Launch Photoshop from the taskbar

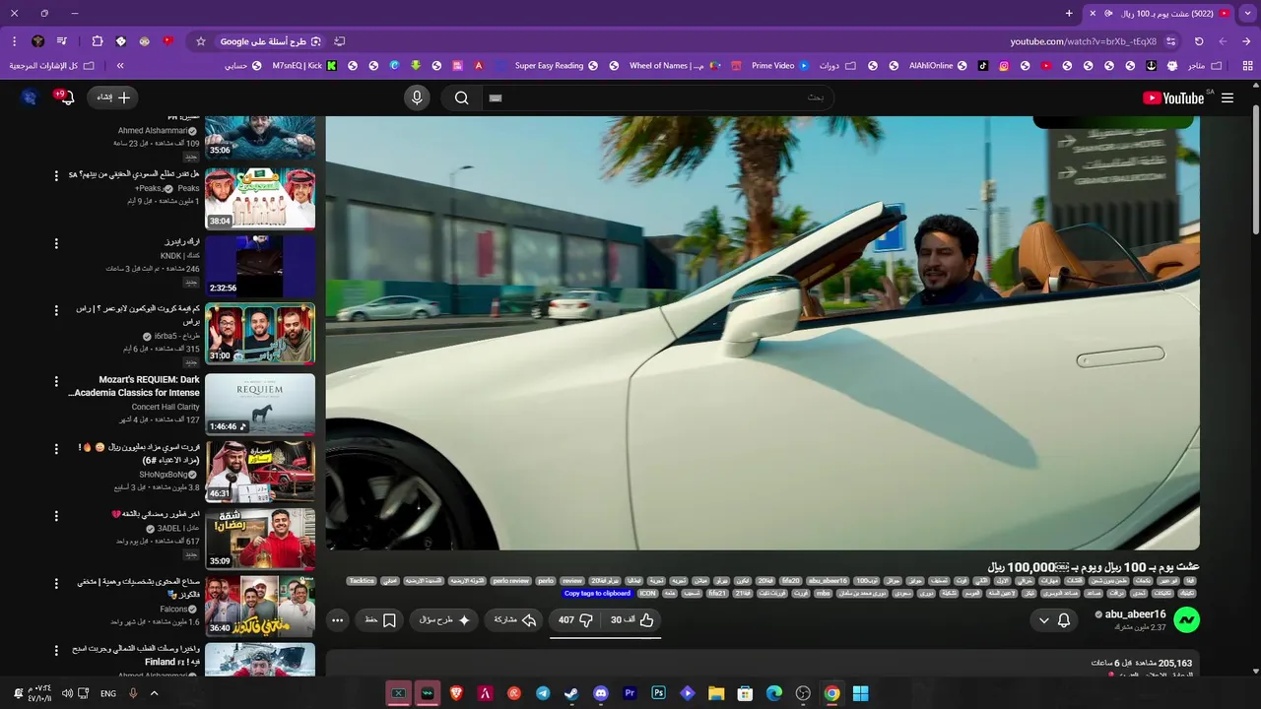[x=659, y=693]
